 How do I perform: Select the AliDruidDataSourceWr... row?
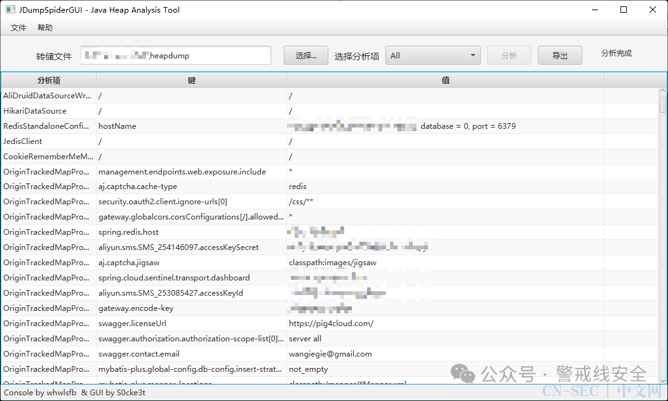click(330, 96)
